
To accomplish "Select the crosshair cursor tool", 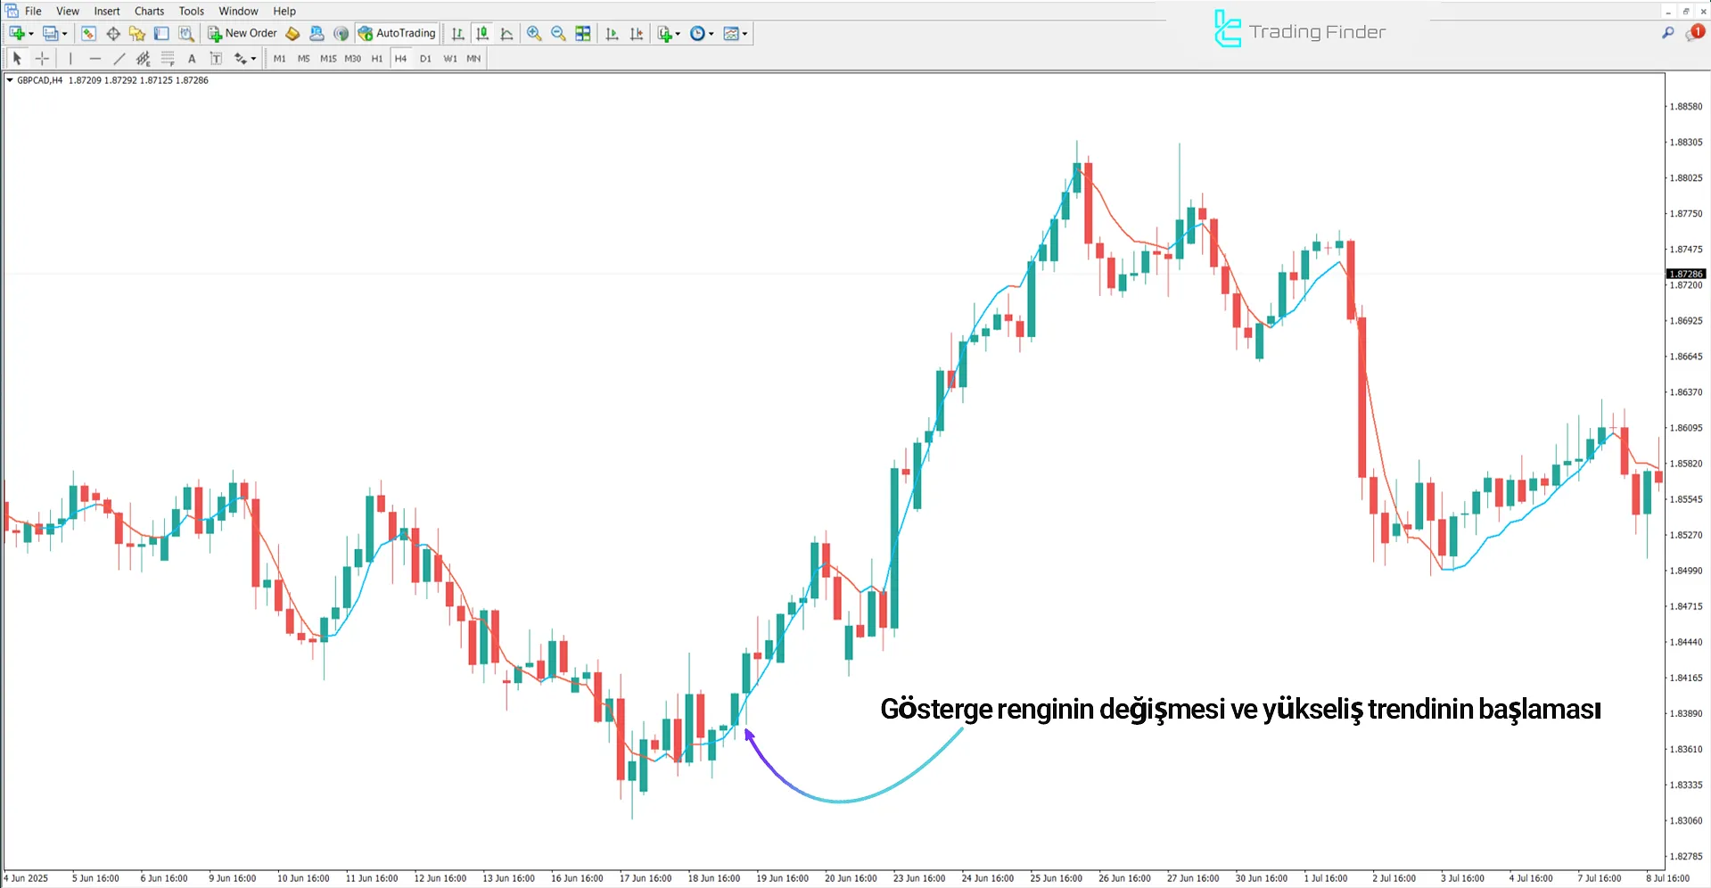I will (42, 59).
